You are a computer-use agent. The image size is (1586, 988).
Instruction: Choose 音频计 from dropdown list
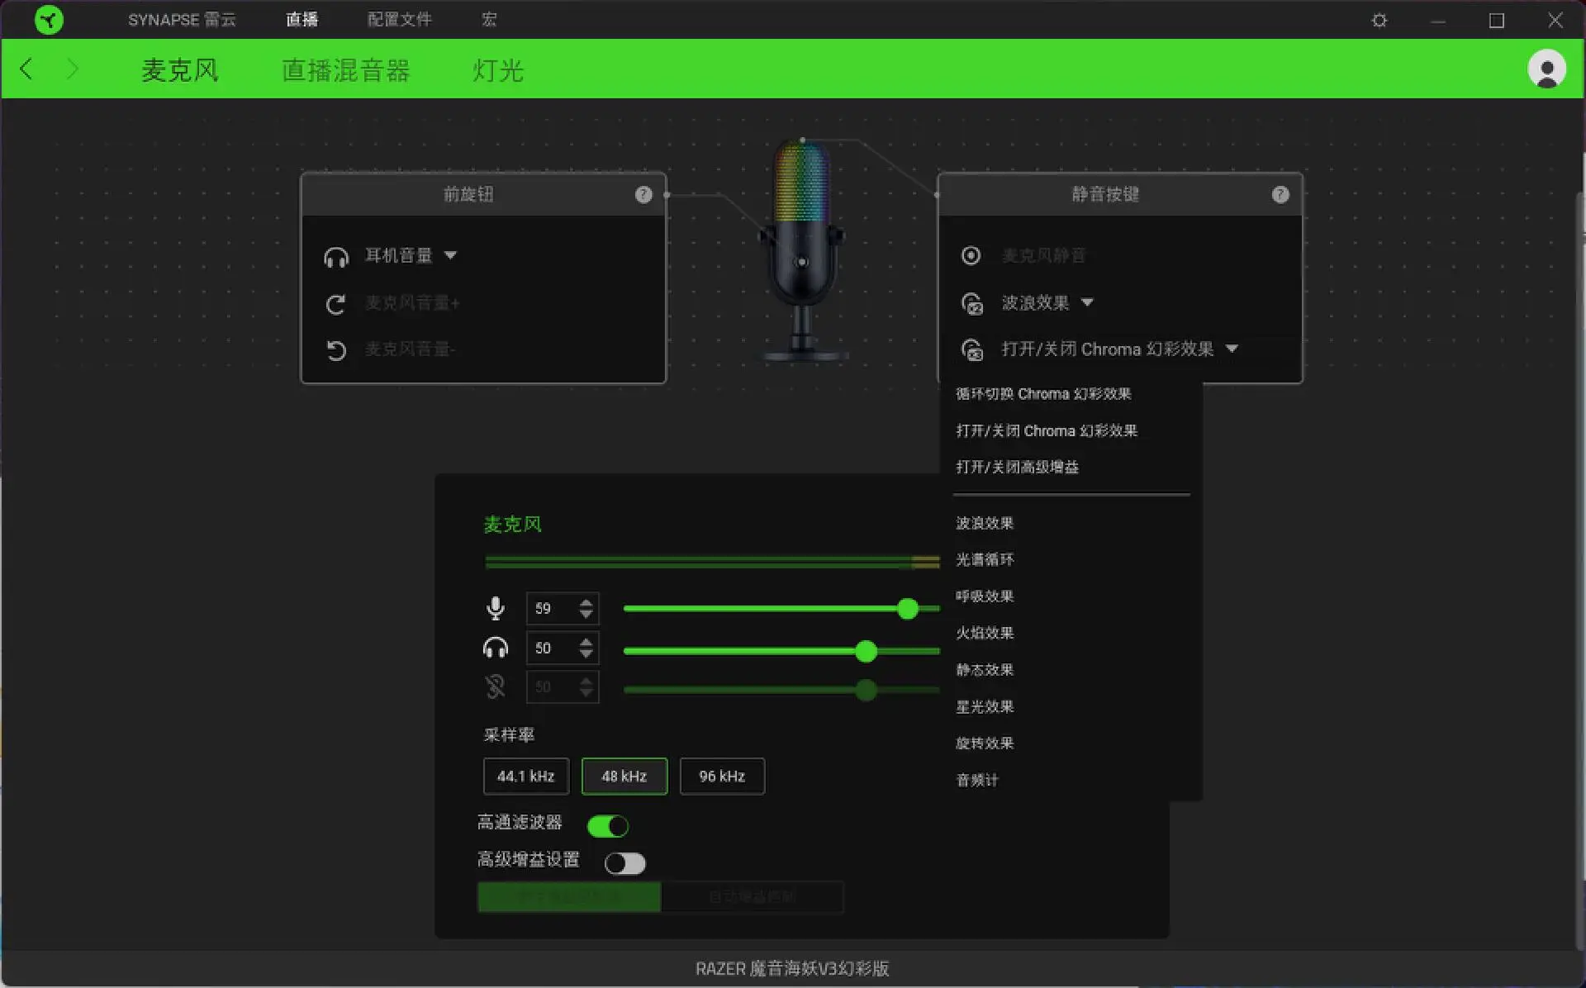pos(977,780)
